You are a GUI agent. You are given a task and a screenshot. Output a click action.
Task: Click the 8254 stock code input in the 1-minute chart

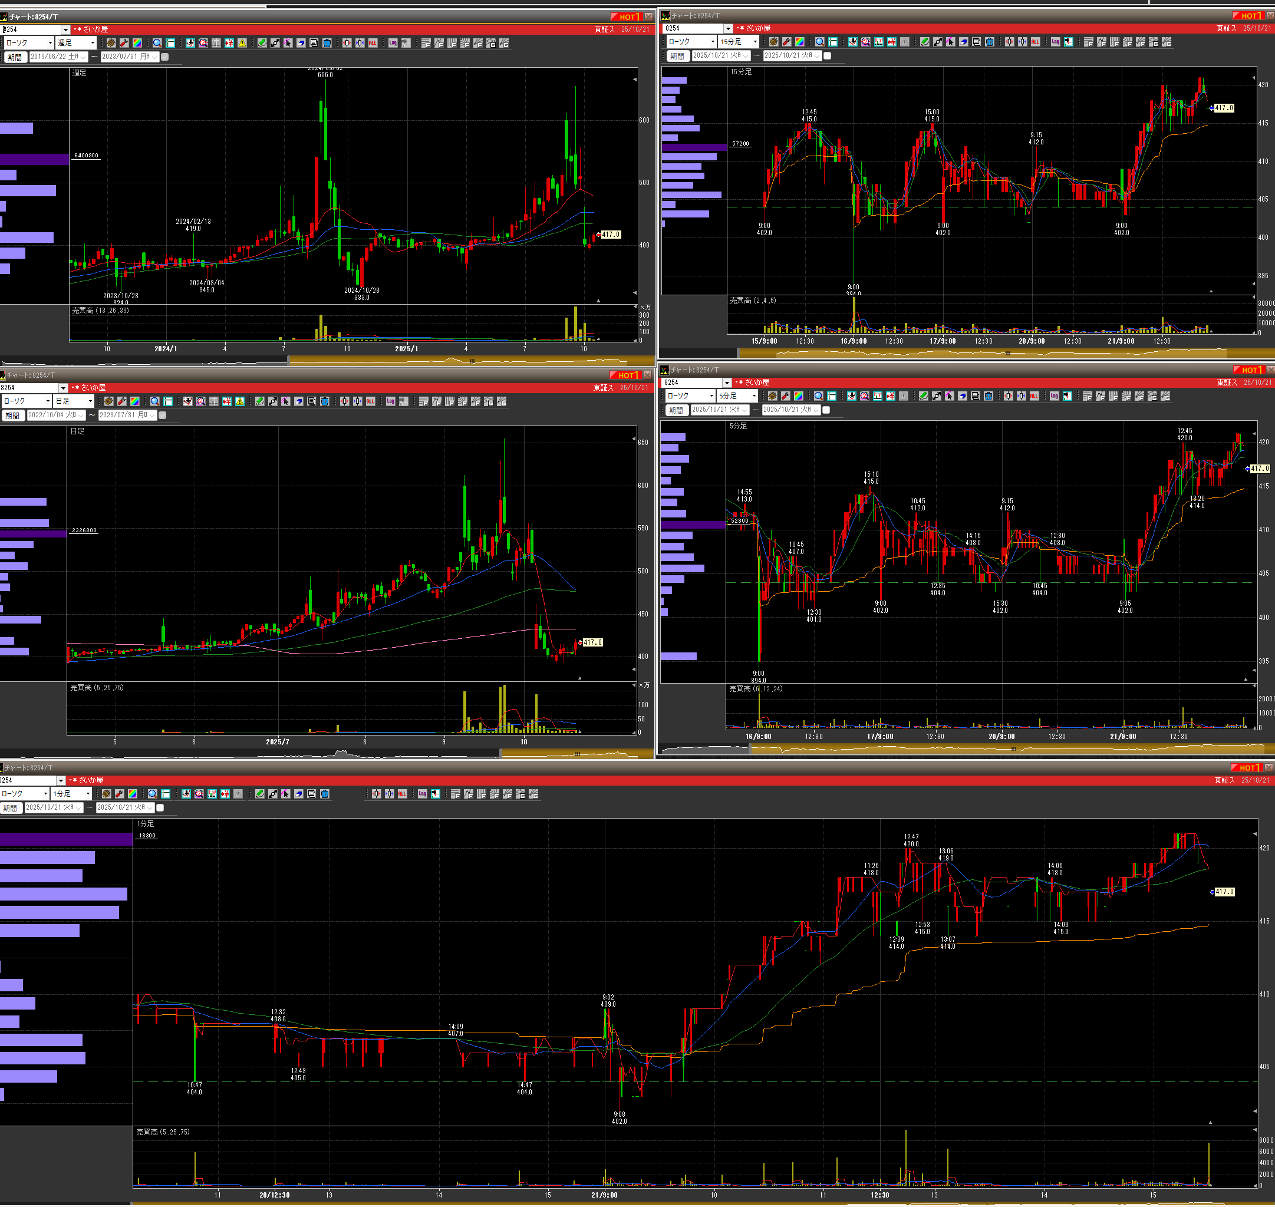pos(26,780)
